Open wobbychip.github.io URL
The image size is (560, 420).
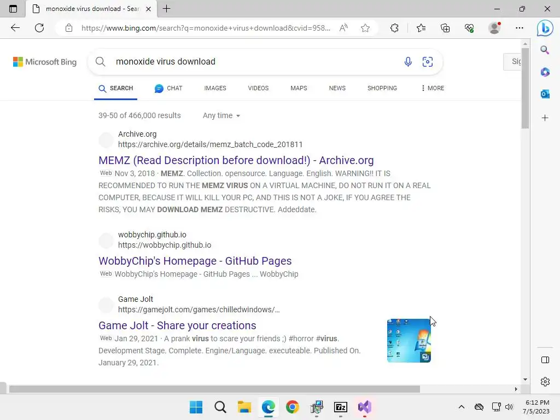pos(165,245)
